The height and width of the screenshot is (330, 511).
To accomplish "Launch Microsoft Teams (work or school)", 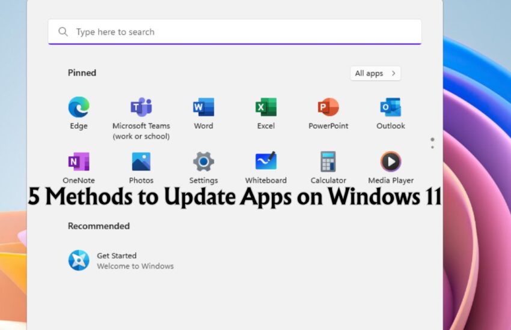I will [141, 107].
